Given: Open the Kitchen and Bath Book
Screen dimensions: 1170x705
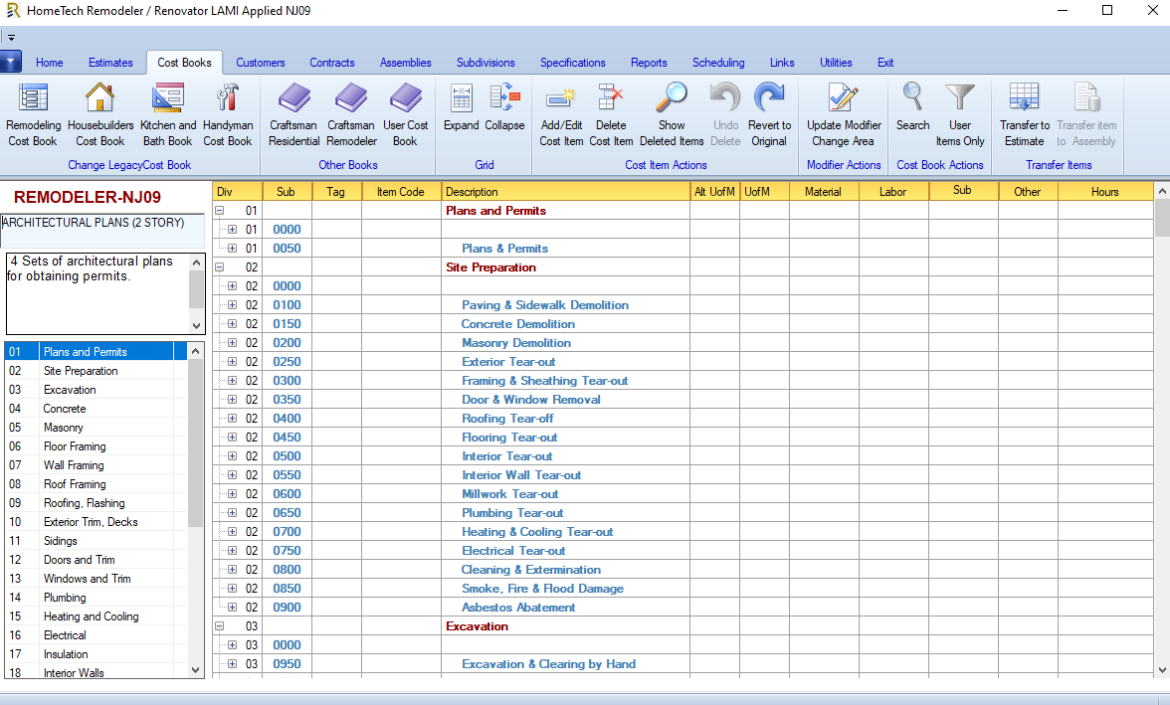Looking at the screenshot, I should coord(168,114).
